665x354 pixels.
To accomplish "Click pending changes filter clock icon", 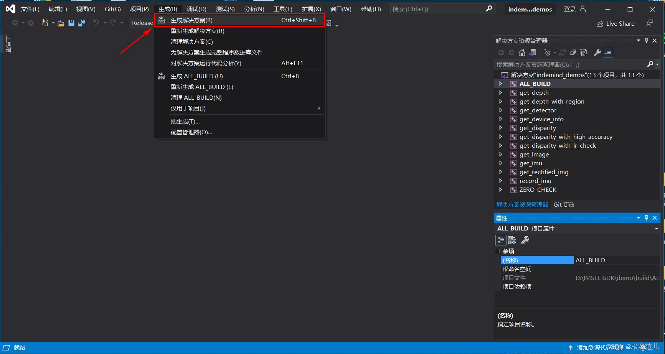I will (548, 53).
